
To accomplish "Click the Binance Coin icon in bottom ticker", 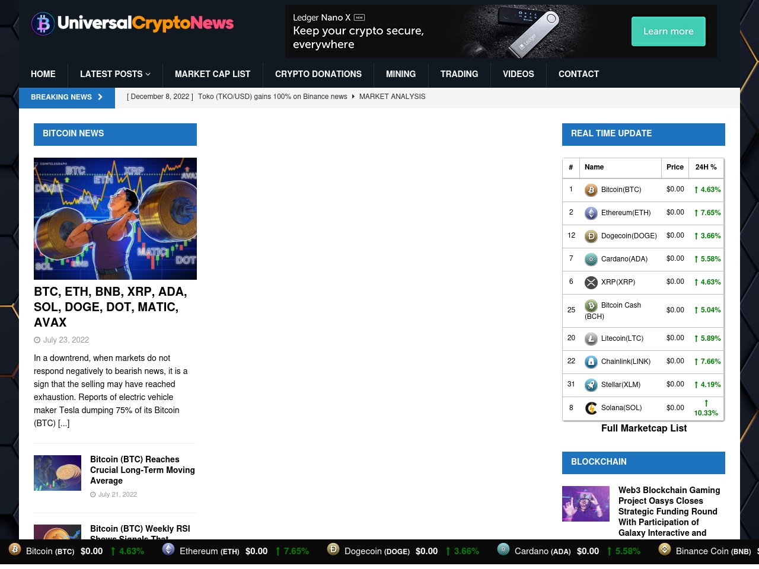I will coord(665,549).
